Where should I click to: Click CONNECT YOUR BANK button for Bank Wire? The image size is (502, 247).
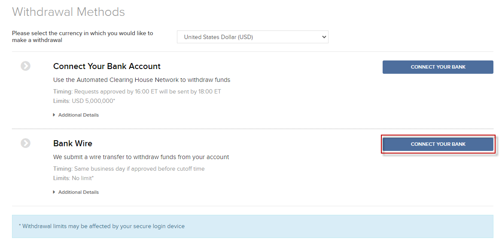click(x=438, y=144)
